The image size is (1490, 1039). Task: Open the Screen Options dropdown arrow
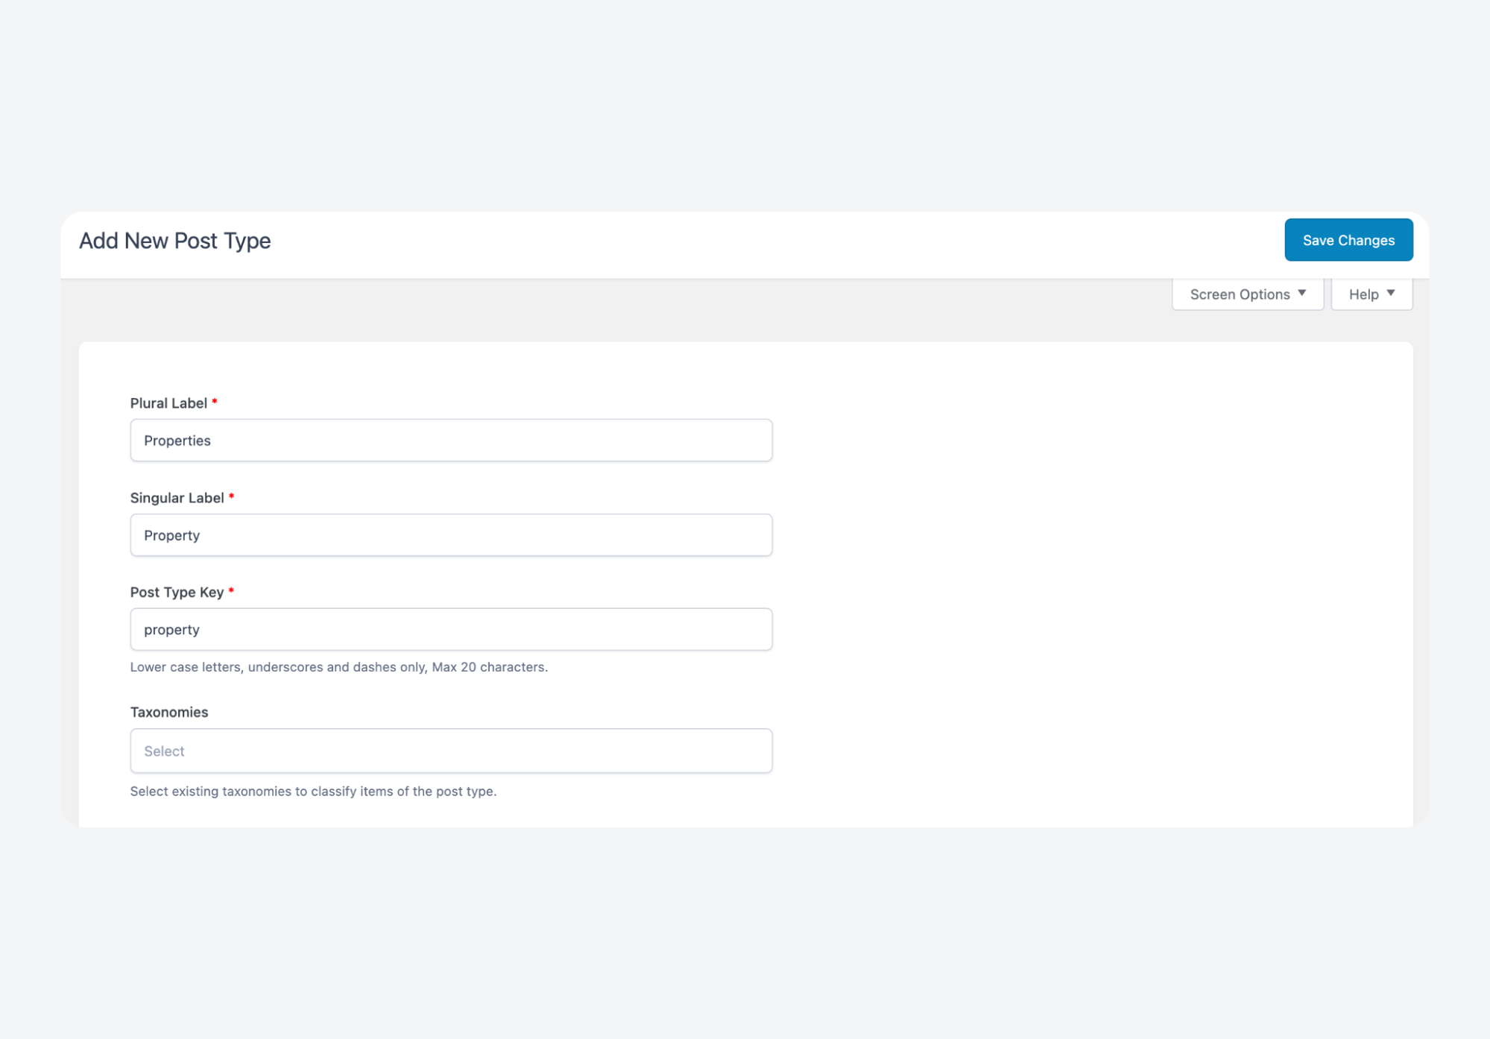point(1302,294)
